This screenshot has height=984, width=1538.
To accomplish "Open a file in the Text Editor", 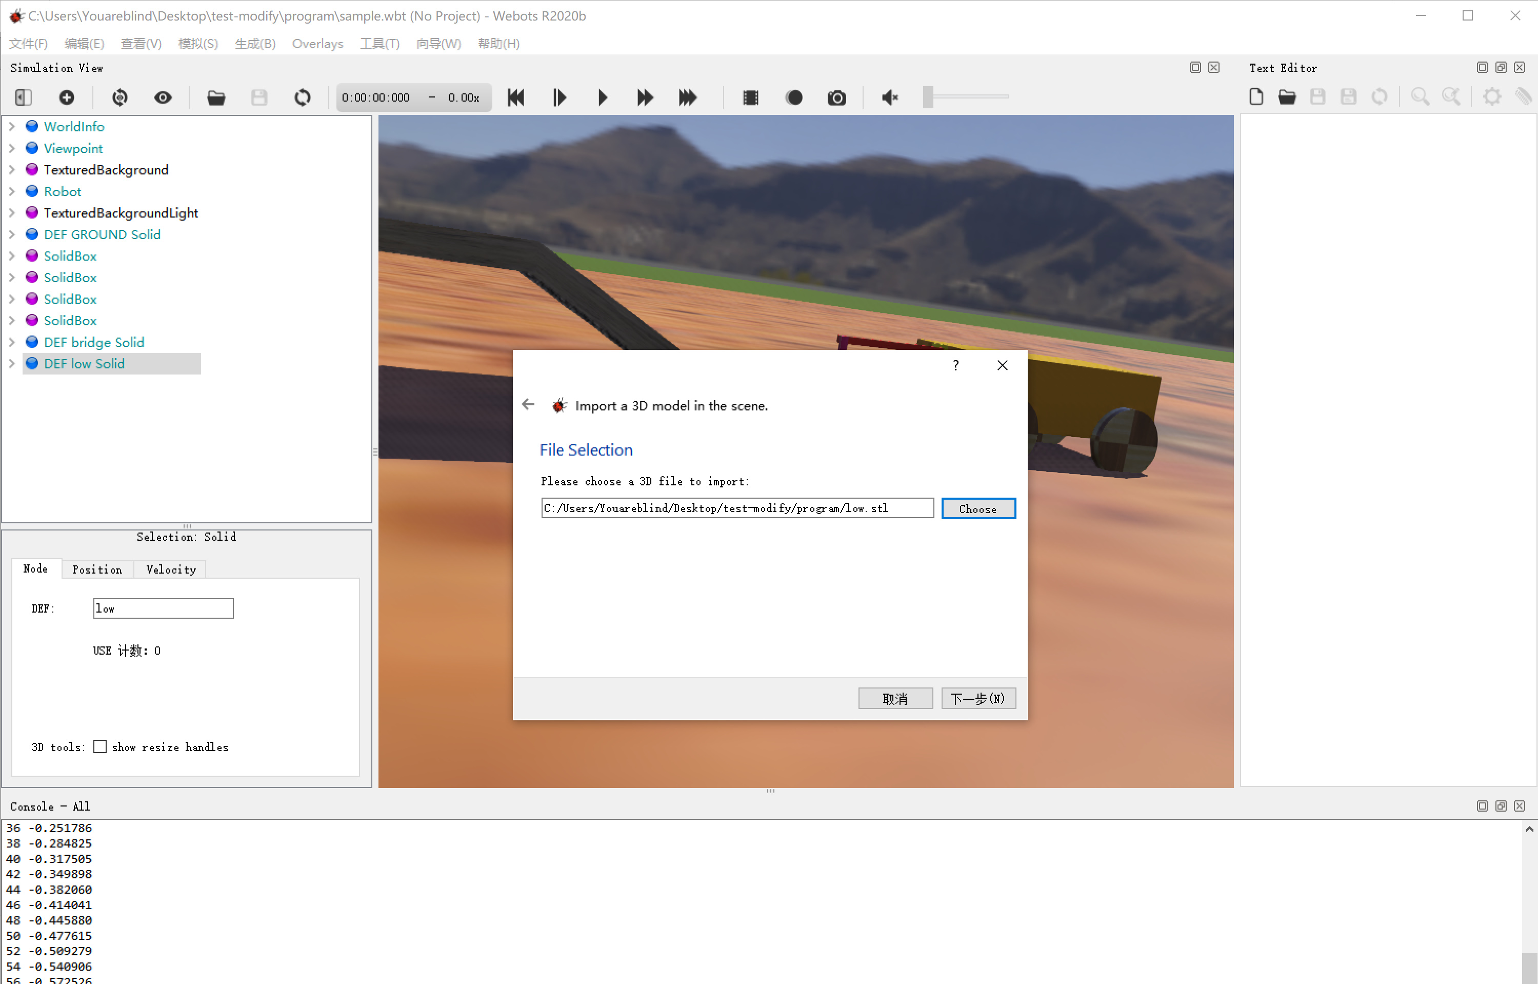I will point(1287,96).
